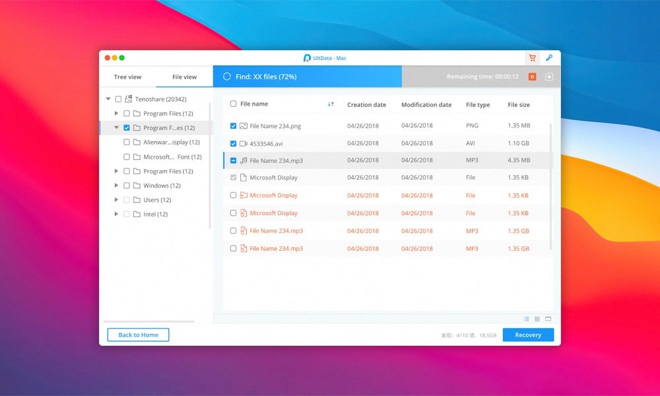This screenshot has height=396, width=660.
Task: Open the shopping cart purchase icon
Action: 532,58
